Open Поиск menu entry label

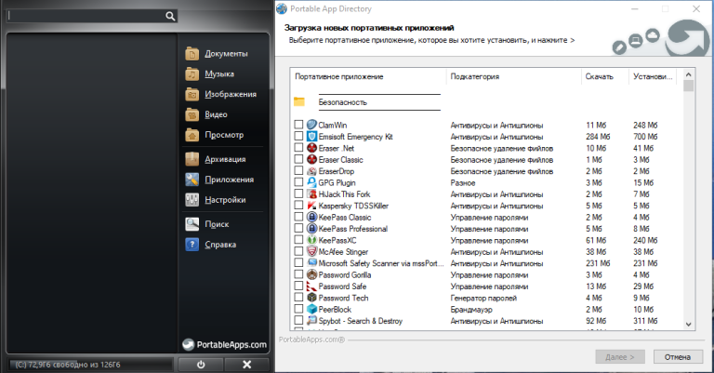[x=217, y=224]
